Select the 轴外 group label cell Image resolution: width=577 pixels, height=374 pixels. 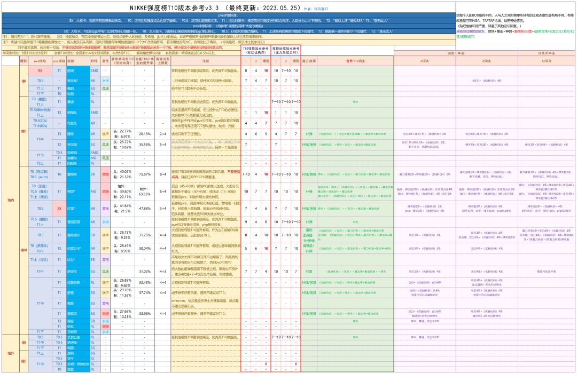[11, 353]
